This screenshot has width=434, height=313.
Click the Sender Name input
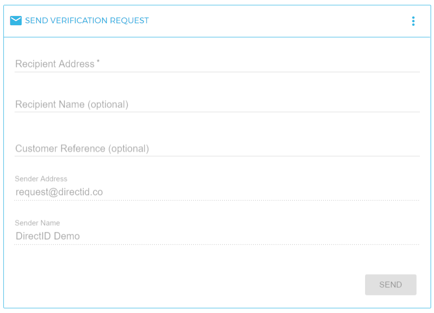click(x=217, y=236)
